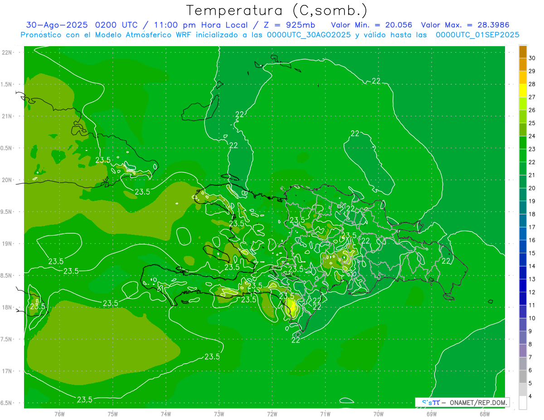Click the "75W" longitude axis label
This screenshot has width=544, height=420.
pyautogui.click(x=113, y=414)
